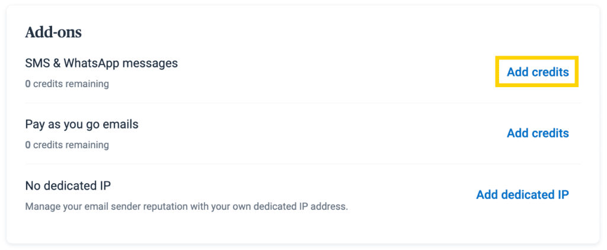This screenshot has width=607, height=250.
Task: Click the word Manage starting the IP description
Action: point(42,207)
